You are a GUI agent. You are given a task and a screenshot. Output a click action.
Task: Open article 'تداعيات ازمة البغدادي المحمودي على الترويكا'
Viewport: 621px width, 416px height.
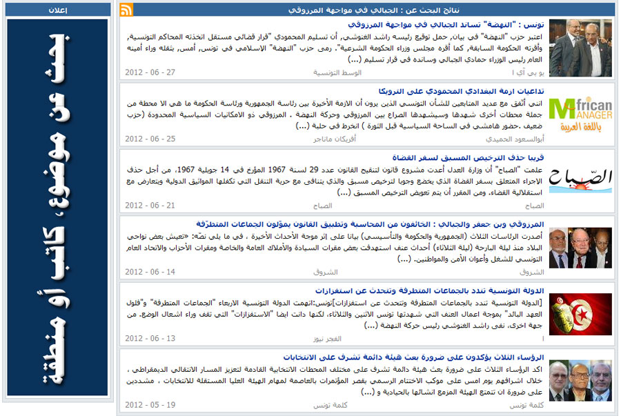click(461, 92)
